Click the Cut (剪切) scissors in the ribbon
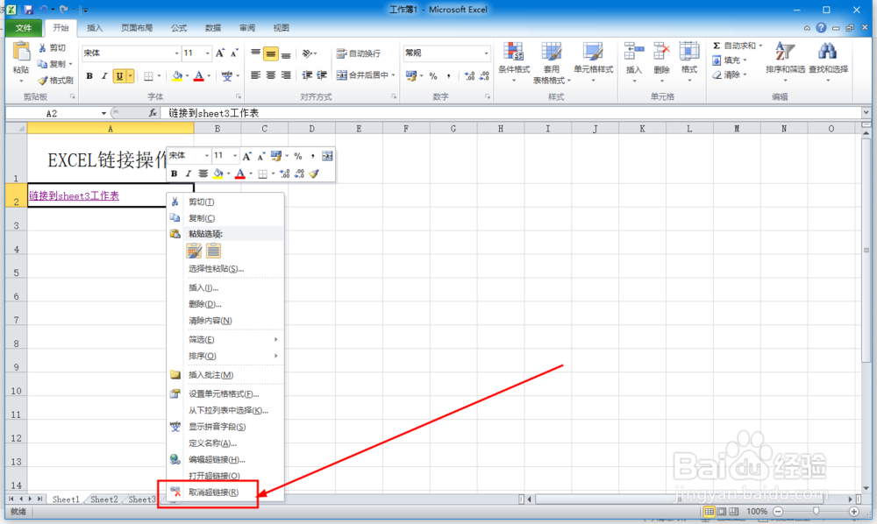Viewport: 877px width, 524px height. tap(42, 48)
